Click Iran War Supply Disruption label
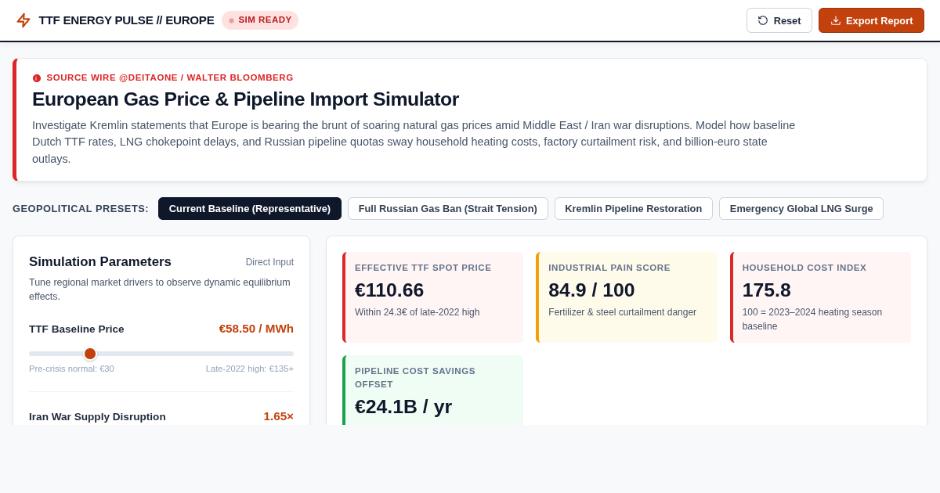940x493 pixels. (97, 416)
